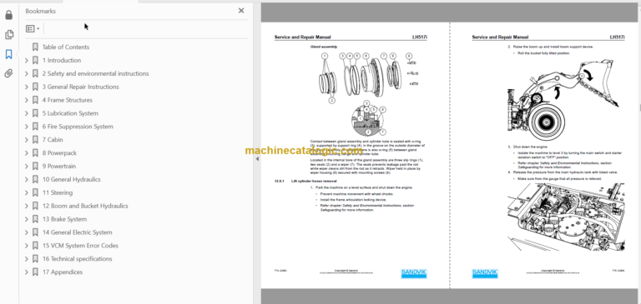Expand the 15 VCM System Error Codes bookmark
Image resolution: width=641 pixels, height=304 pixels.
point(27,246)
